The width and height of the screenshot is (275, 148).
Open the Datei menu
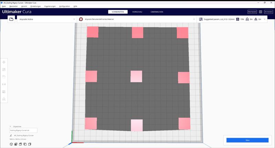point(4,6)
